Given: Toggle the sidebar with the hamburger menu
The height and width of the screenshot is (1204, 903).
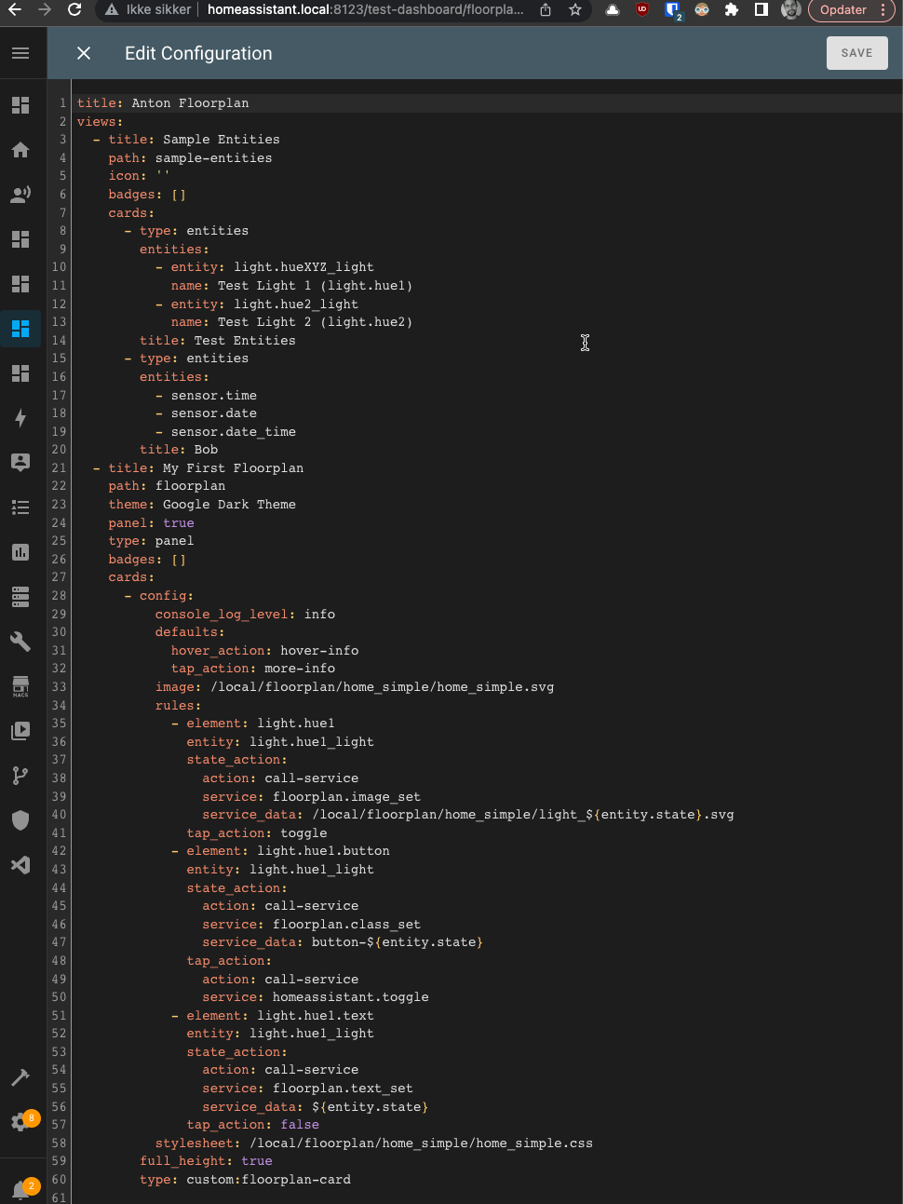Looking at the screenshot, I should tap(22, 53).
